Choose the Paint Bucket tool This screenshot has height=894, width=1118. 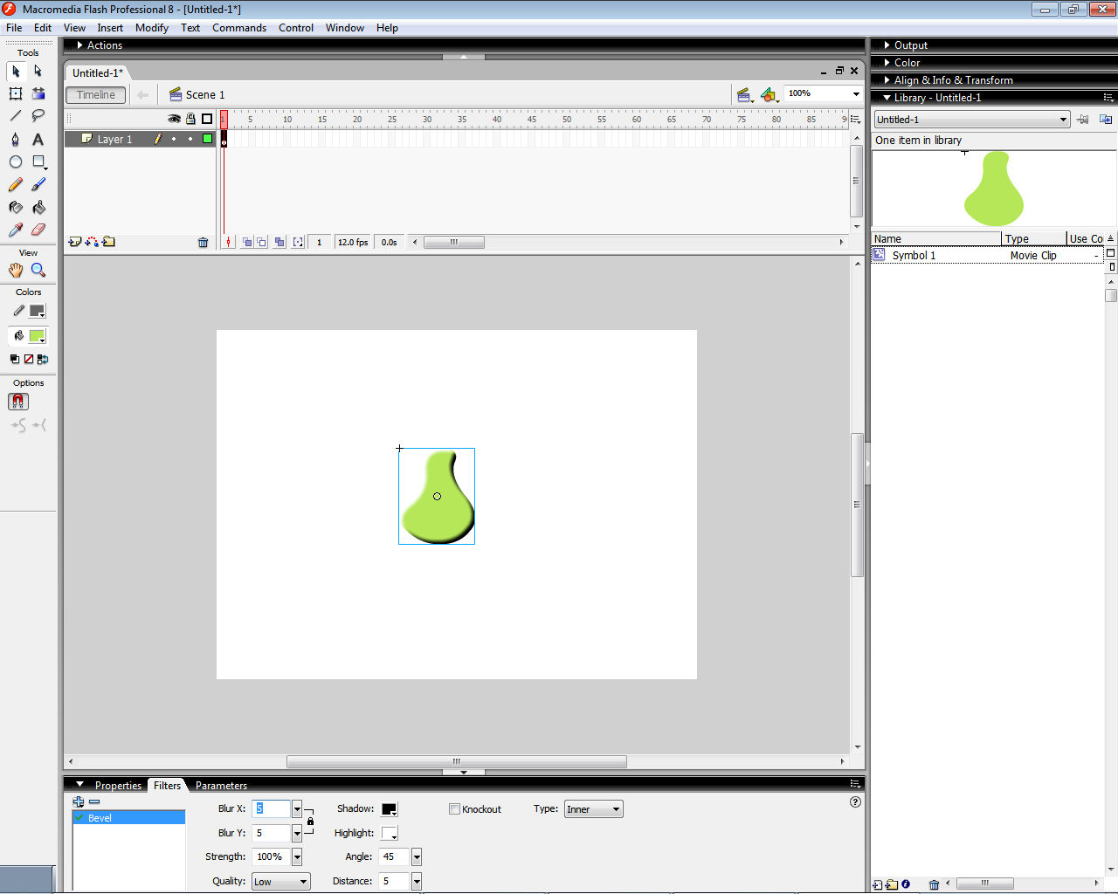coord(38,208)
